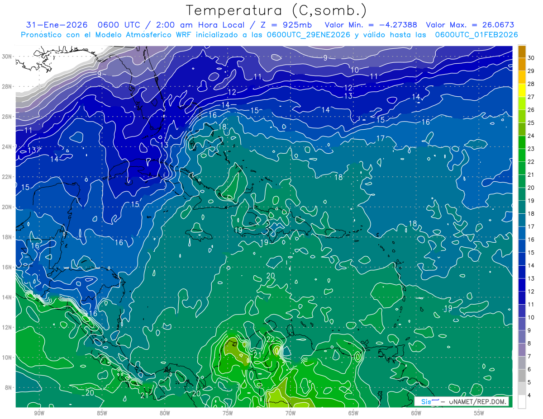Click the latitude label 8N
The height and width of the screenshot is (419, 543).
(x=9, y=388)
